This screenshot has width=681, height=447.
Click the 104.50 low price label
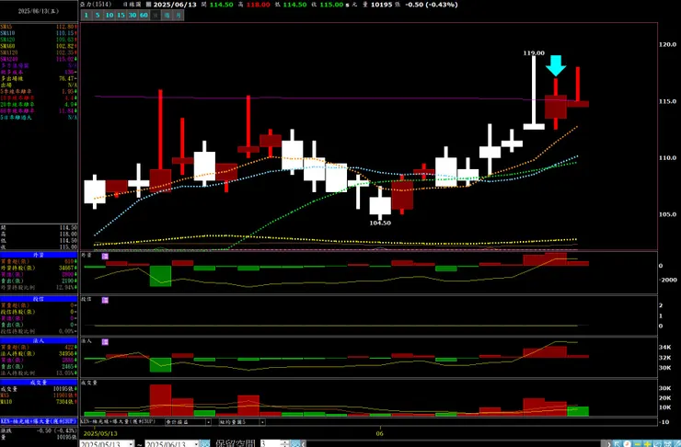coord(380,223)
